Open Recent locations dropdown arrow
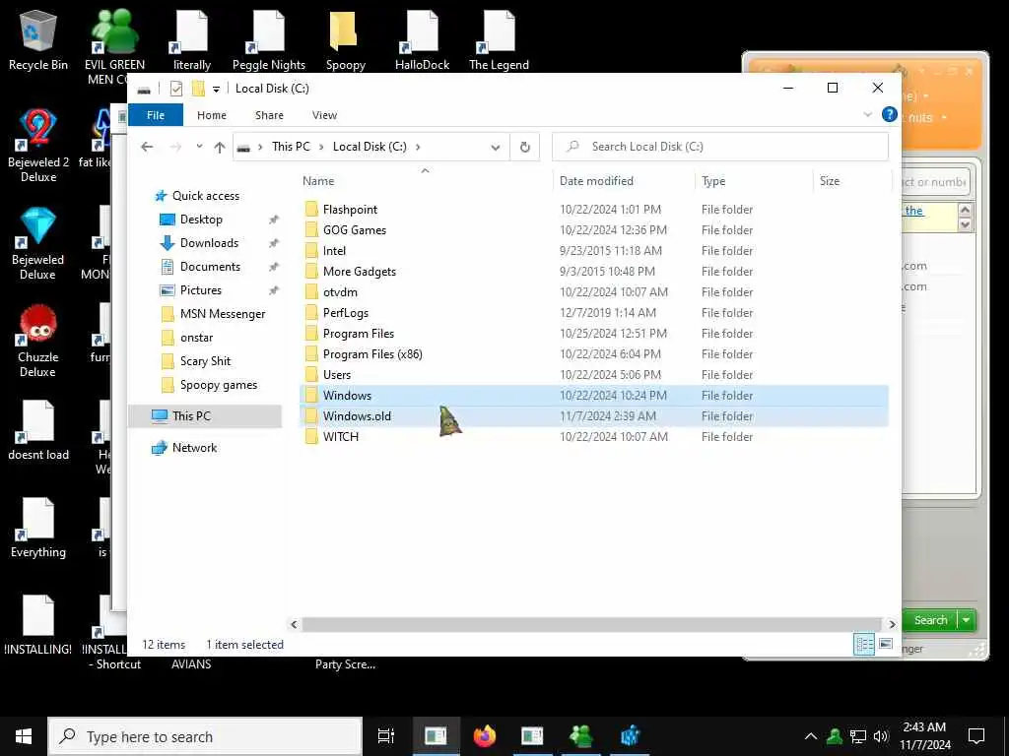The width and height of the screenshot is (1009, 756). pos(199,147)
